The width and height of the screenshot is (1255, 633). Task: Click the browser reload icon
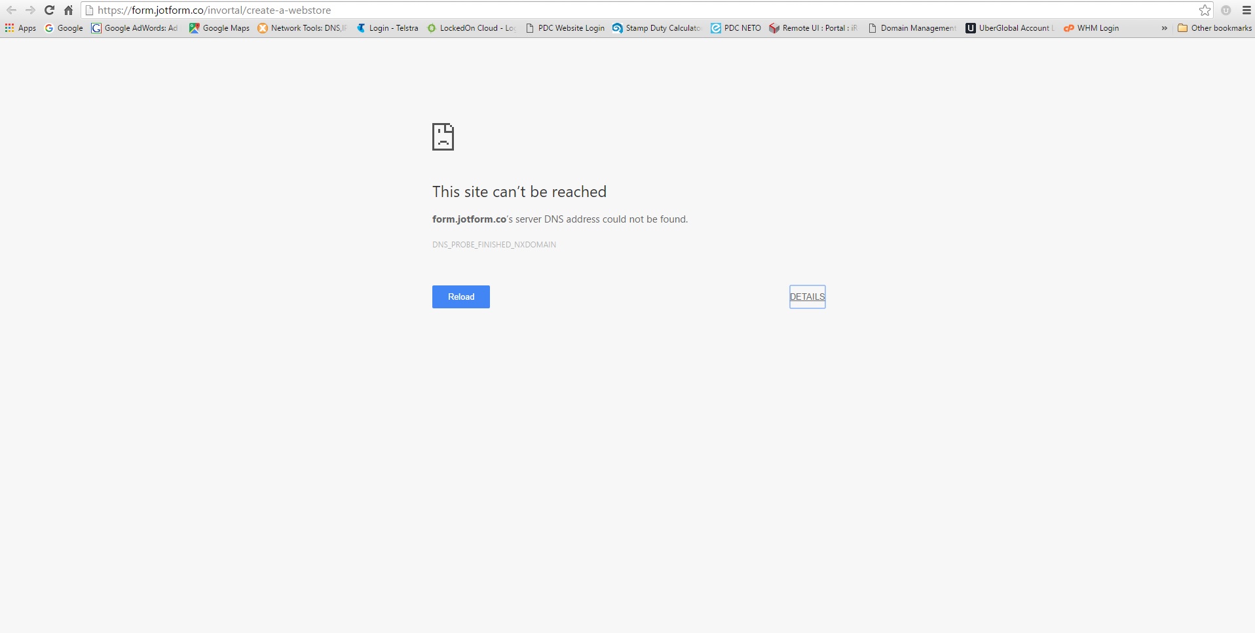[x=49, y=10]
